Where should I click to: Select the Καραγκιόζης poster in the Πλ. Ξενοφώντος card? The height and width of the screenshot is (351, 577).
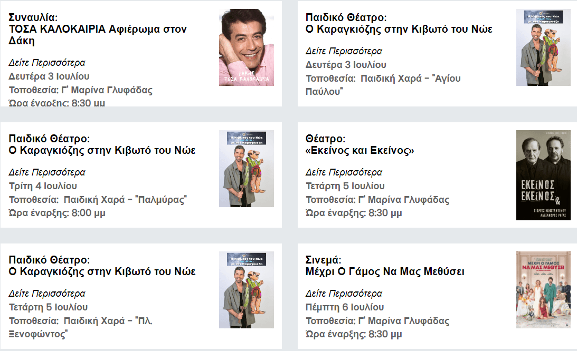pos(247,290)
